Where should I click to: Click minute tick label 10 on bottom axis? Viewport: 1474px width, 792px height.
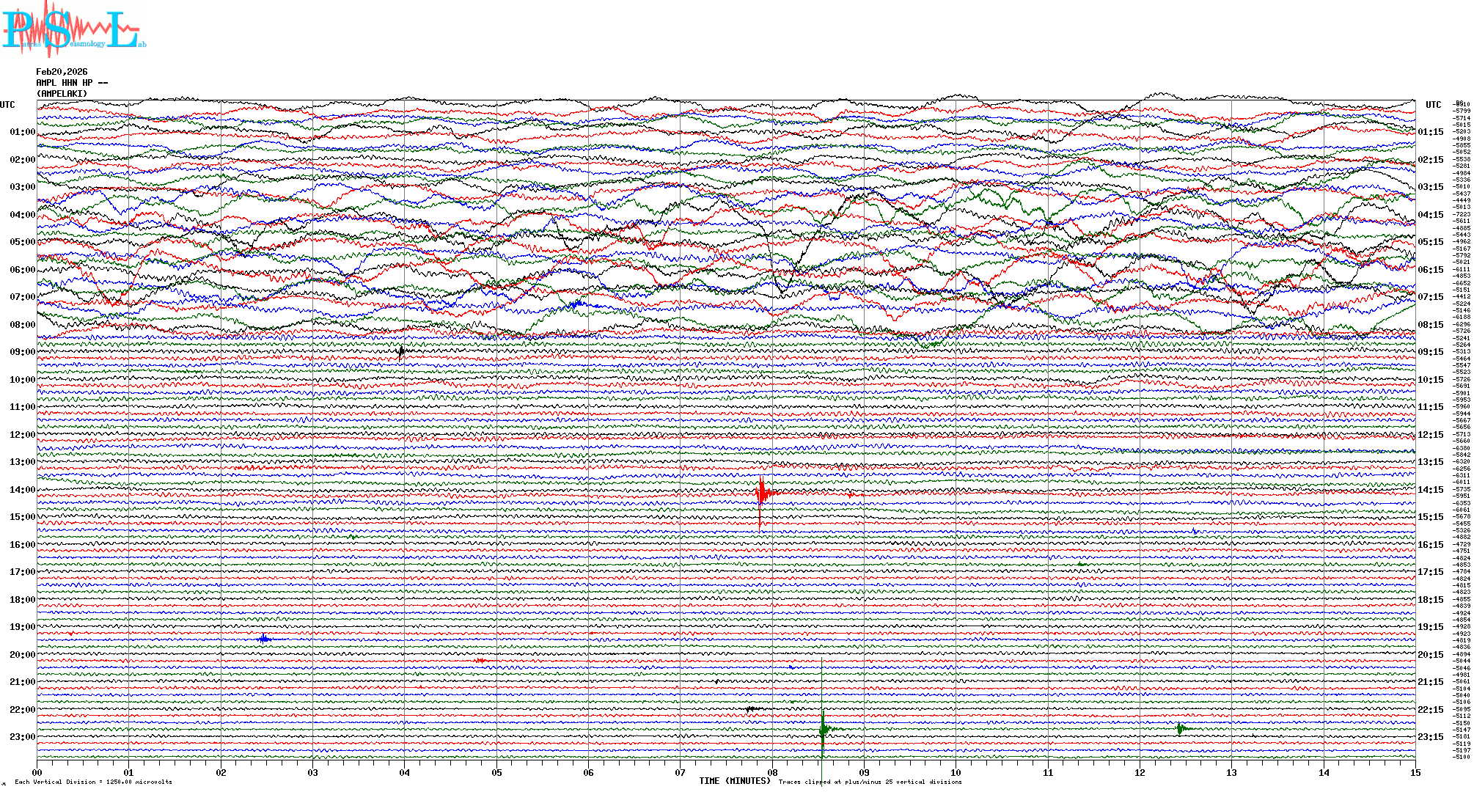(x=956, y=772)
